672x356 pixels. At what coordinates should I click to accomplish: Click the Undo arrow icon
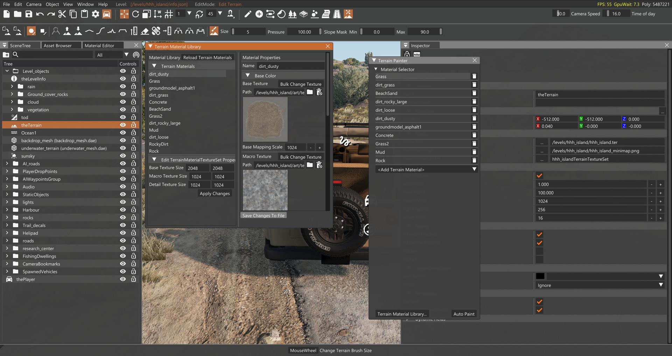point(40,14)
